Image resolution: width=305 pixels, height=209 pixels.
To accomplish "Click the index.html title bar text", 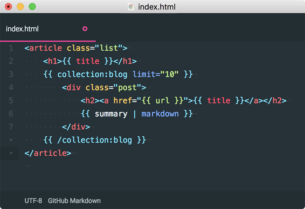I will [x=157, y=7].
